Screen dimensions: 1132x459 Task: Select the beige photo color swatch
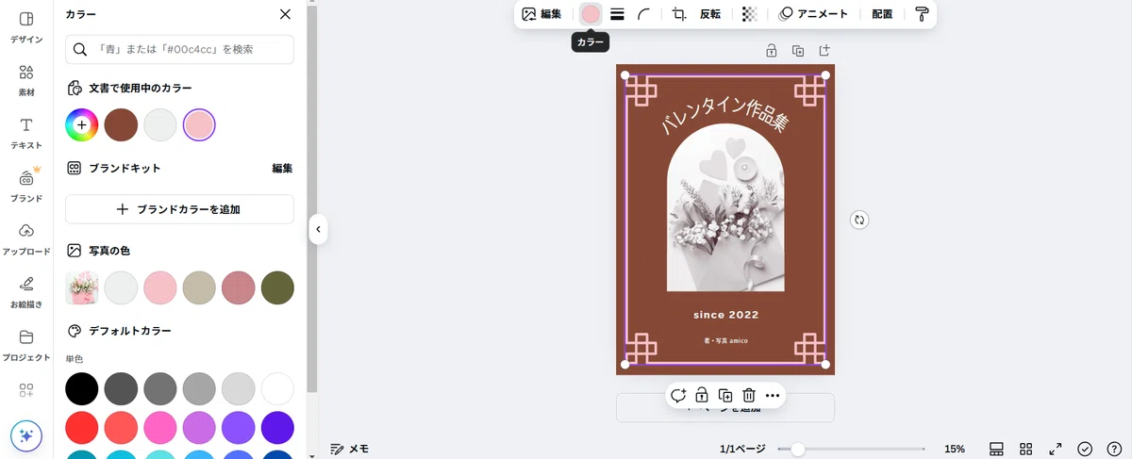[199, 287]
